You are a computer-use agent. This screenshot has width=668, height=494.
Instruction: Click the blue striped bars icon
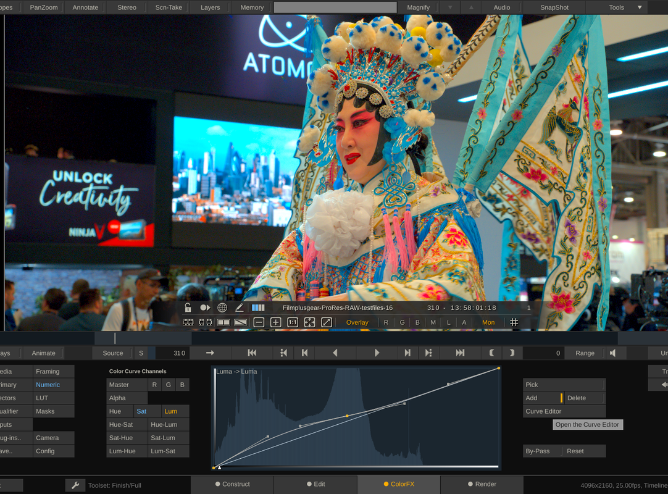[x=258, y=308]
